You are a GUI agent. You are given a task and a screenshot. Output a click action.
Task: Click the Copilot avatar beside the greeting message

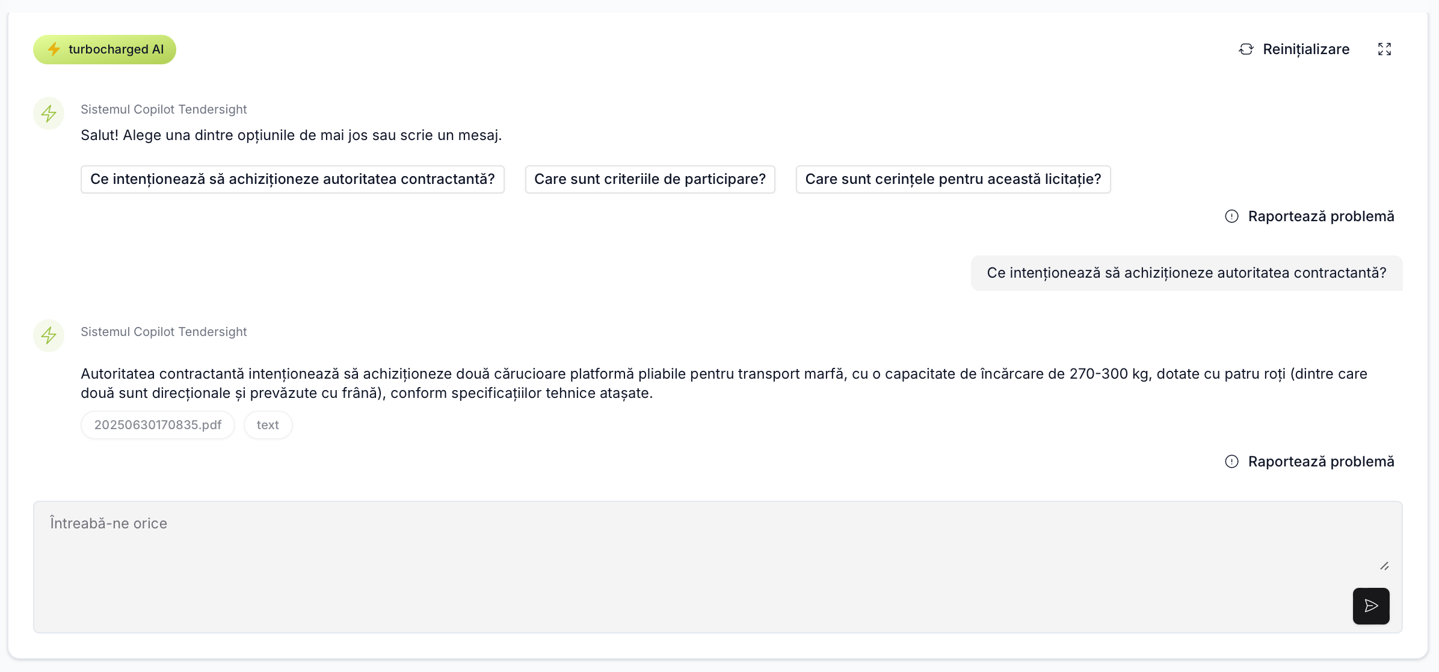tap(49, 113)
